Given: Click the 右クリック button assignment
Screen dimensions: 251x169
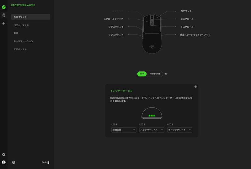Looking at the screenshot, I should click(186, 11).
